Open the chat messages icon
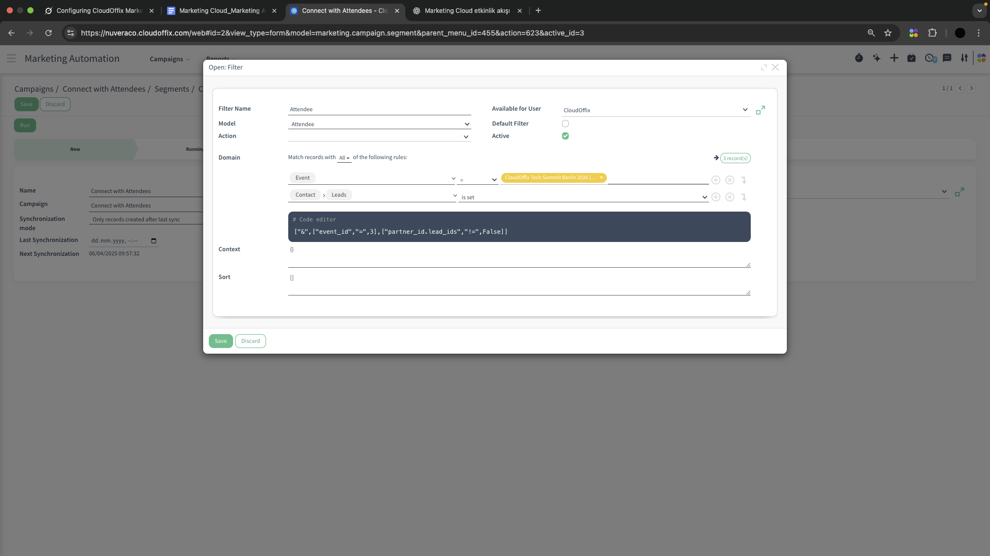The width and height of the screenshot is (990, 556). tap(947, 58)
